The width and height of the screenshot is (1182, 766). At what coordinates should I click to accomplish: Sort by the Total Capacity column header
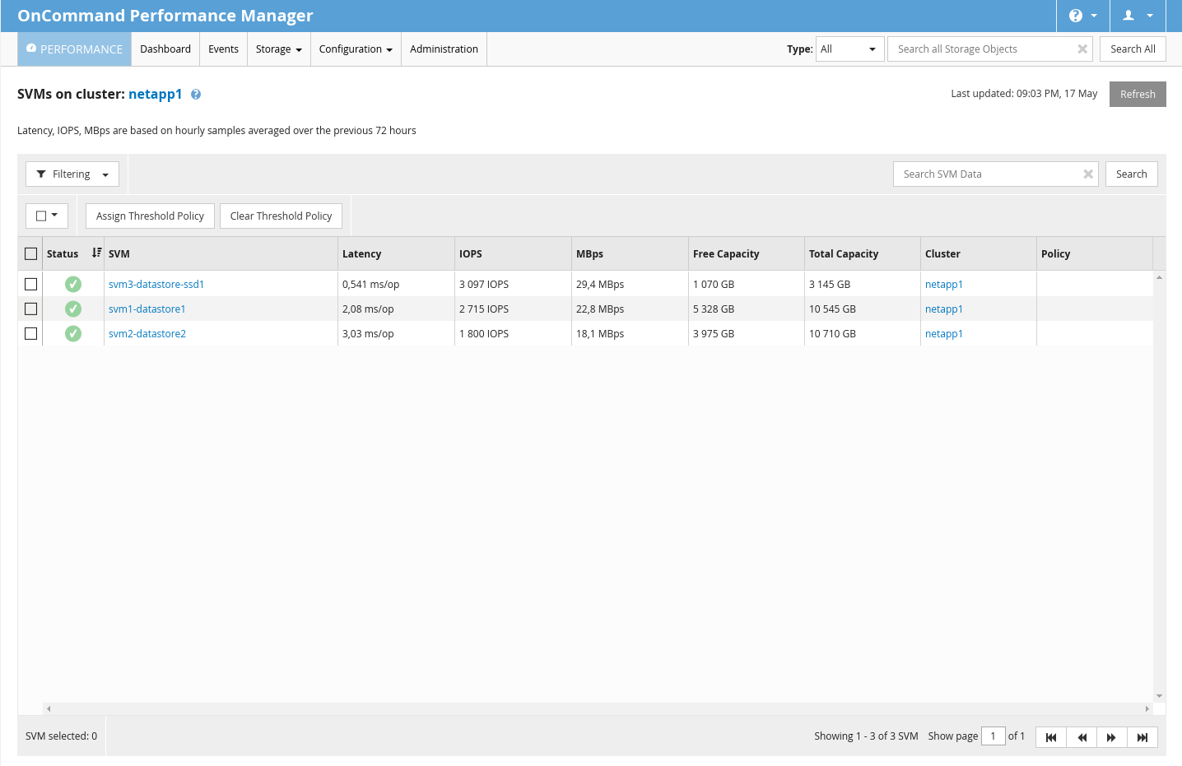863,253
